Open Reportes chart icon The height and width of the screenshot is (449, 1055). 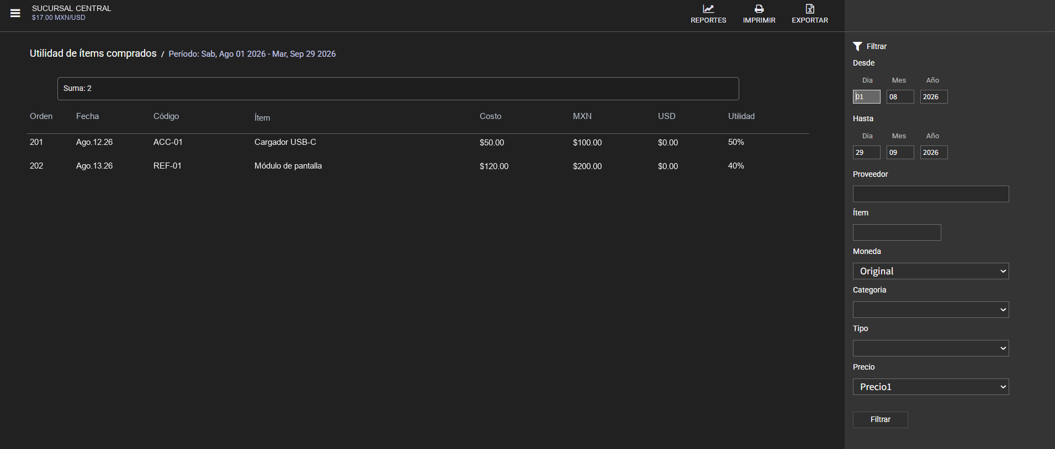708,9
